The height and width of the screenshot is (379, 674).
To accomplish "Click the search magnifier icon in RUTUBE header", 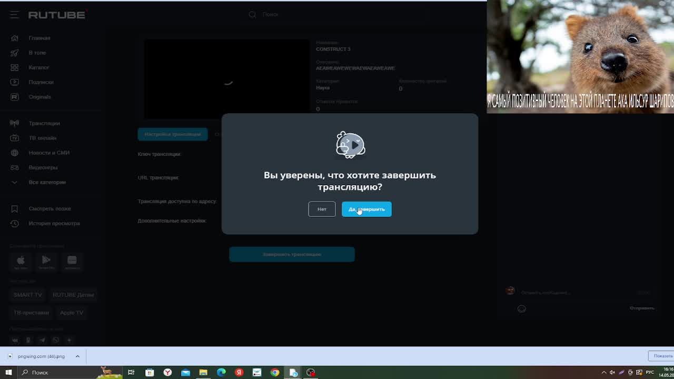I will coord(252,14).
